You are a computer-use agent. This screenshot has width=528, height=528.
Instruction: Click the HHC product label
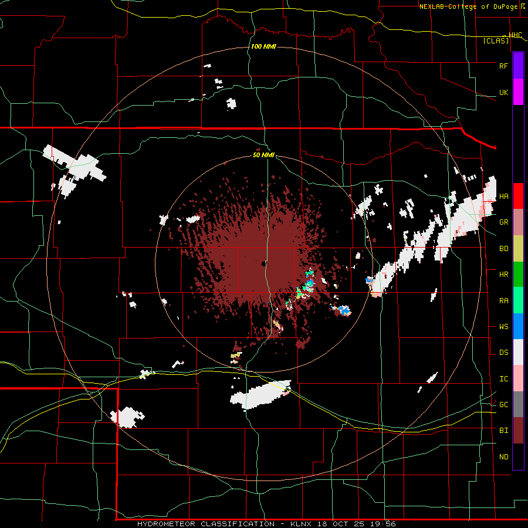pos(515,35)
